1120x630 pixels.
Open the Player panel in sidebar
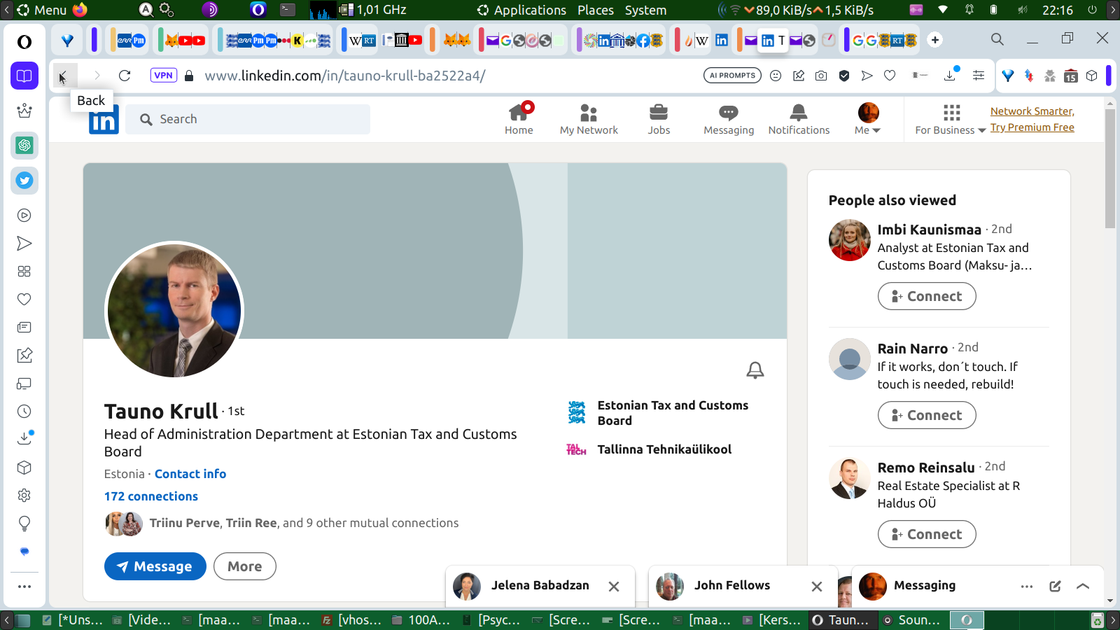pos(24,216)
